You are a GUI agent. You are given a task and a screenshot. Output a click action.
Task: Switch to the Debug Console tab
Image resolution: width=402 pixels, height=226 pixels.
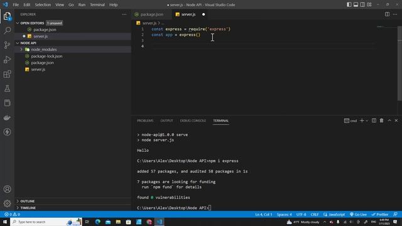click(x=193, y=121)
